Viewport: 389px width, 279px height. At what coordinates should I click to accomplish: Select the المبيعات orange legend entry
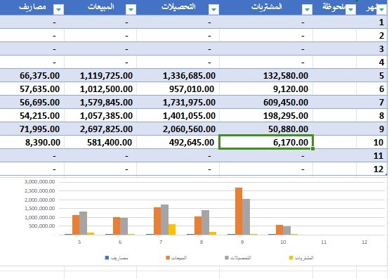[176, 258]
